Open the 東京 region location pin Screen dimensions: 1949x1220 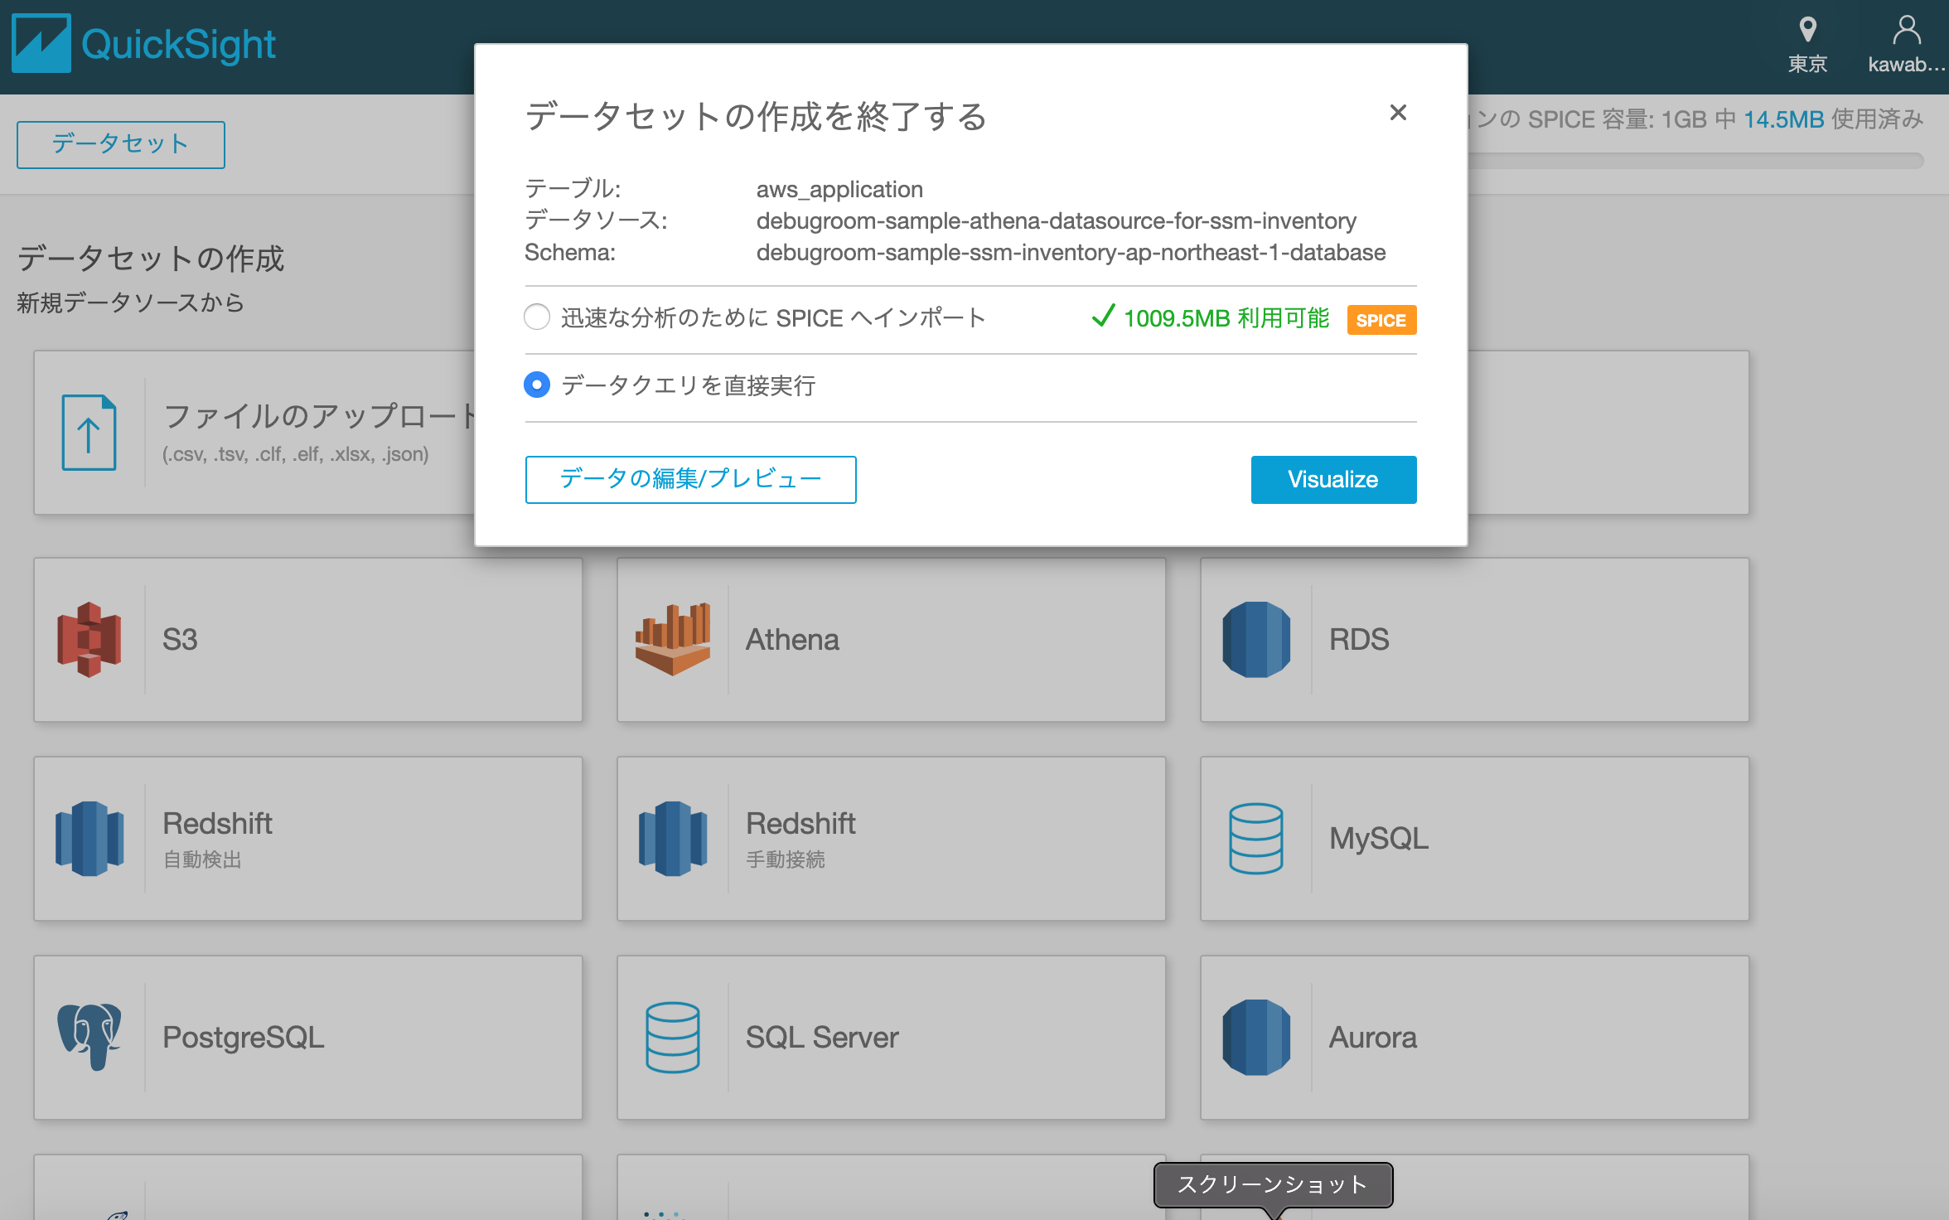coord(1808,31)
